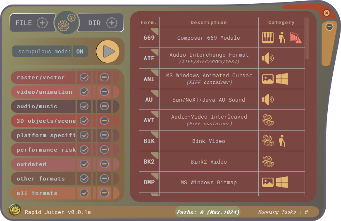Select the raster/vector category label
The height and width of the screenshot is (221, 341).
(x=41, y=77)
